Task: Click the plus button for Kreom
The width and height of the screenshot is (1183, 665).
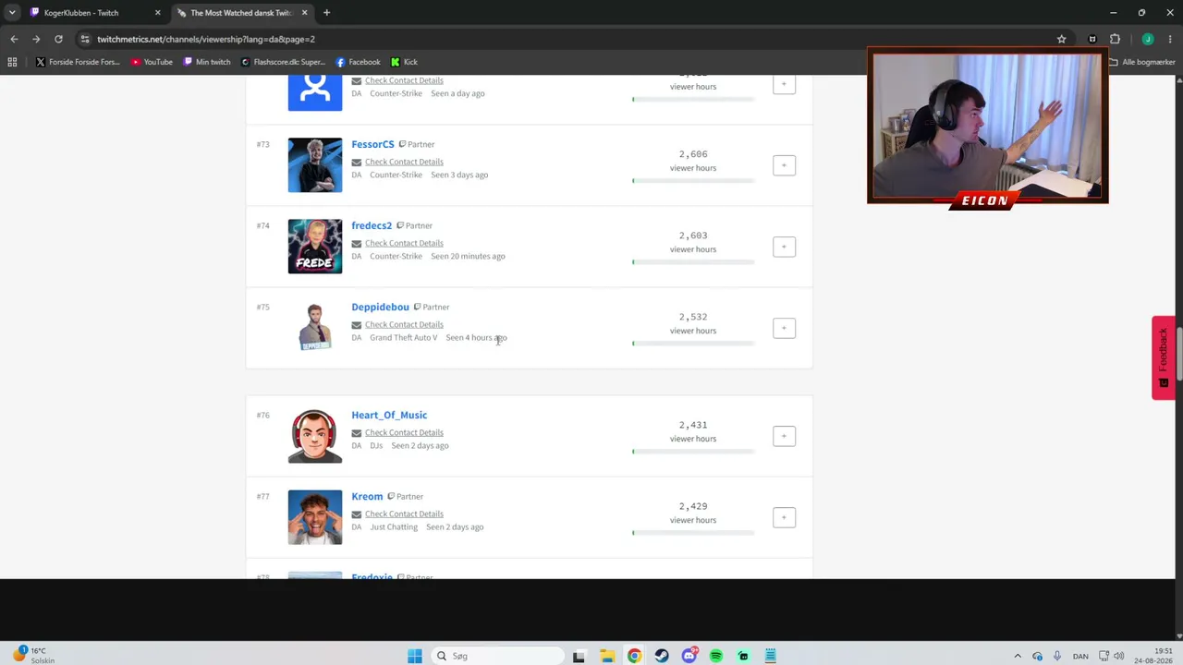Action: coord(784,517)
